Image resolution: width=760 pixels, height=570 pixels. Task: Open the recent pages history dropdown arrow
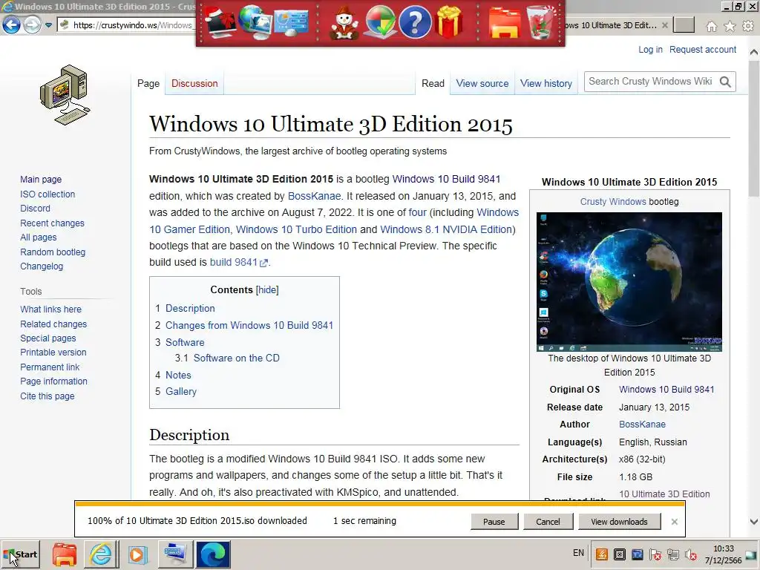tap(48, 25)
